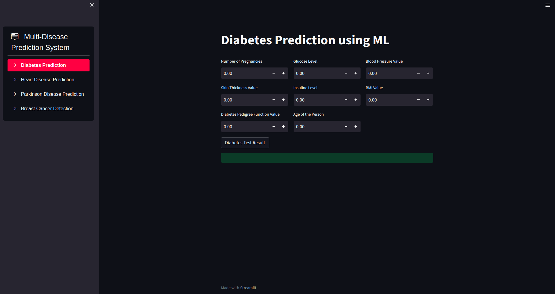Image resolution: width=555 pixels, height=294 pixels.
Task: Select Heart Disease Prediction in the sidebar
Action: click(47, 80)
